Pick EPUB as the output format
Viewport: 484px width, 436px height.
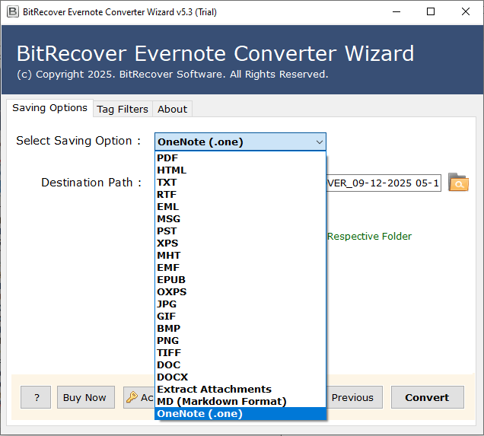coord(240,279)
